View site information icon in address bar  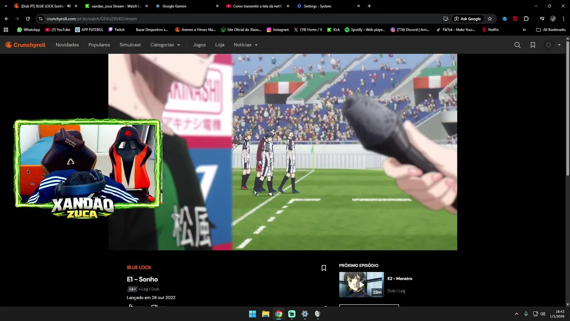[41, 19]
